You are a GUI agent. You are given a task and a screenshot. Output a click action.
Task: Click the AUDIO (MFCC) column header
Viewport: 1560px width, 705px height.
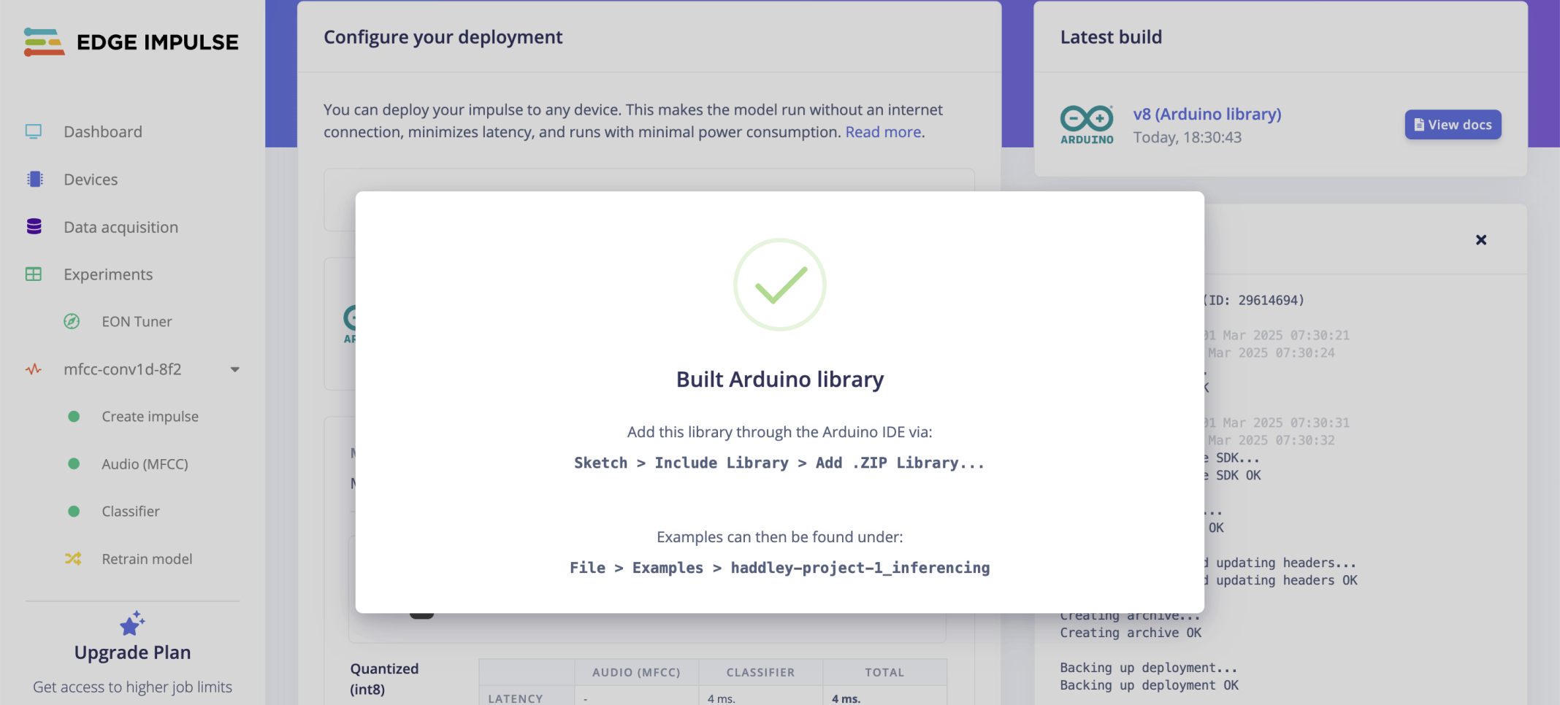(636, 672)
